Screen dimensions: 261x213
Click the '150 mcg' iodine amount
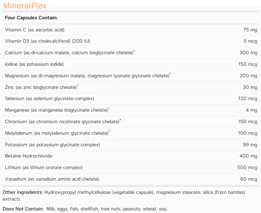247,64
